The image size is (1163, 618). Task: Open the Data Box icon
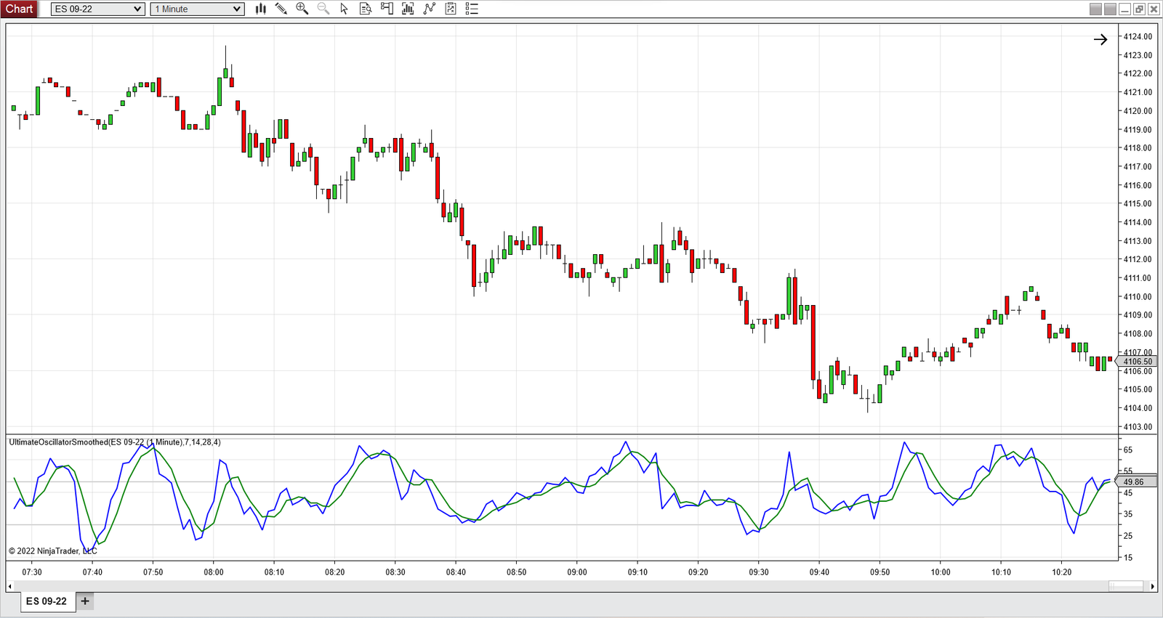pos(366,9)
